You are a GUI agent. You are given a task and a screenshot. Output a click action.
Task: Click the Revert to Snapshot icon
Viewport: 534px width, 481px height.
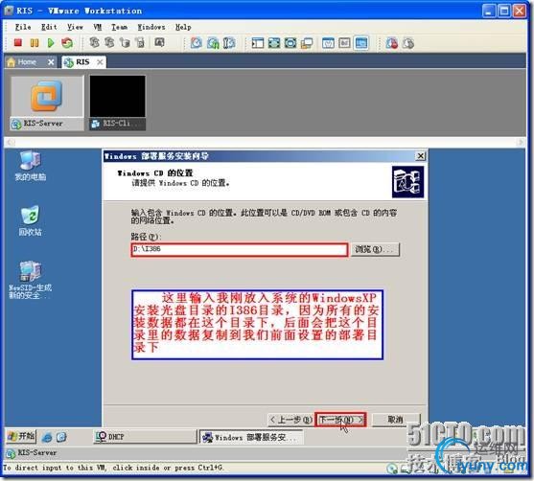click(x=213, y=43)
